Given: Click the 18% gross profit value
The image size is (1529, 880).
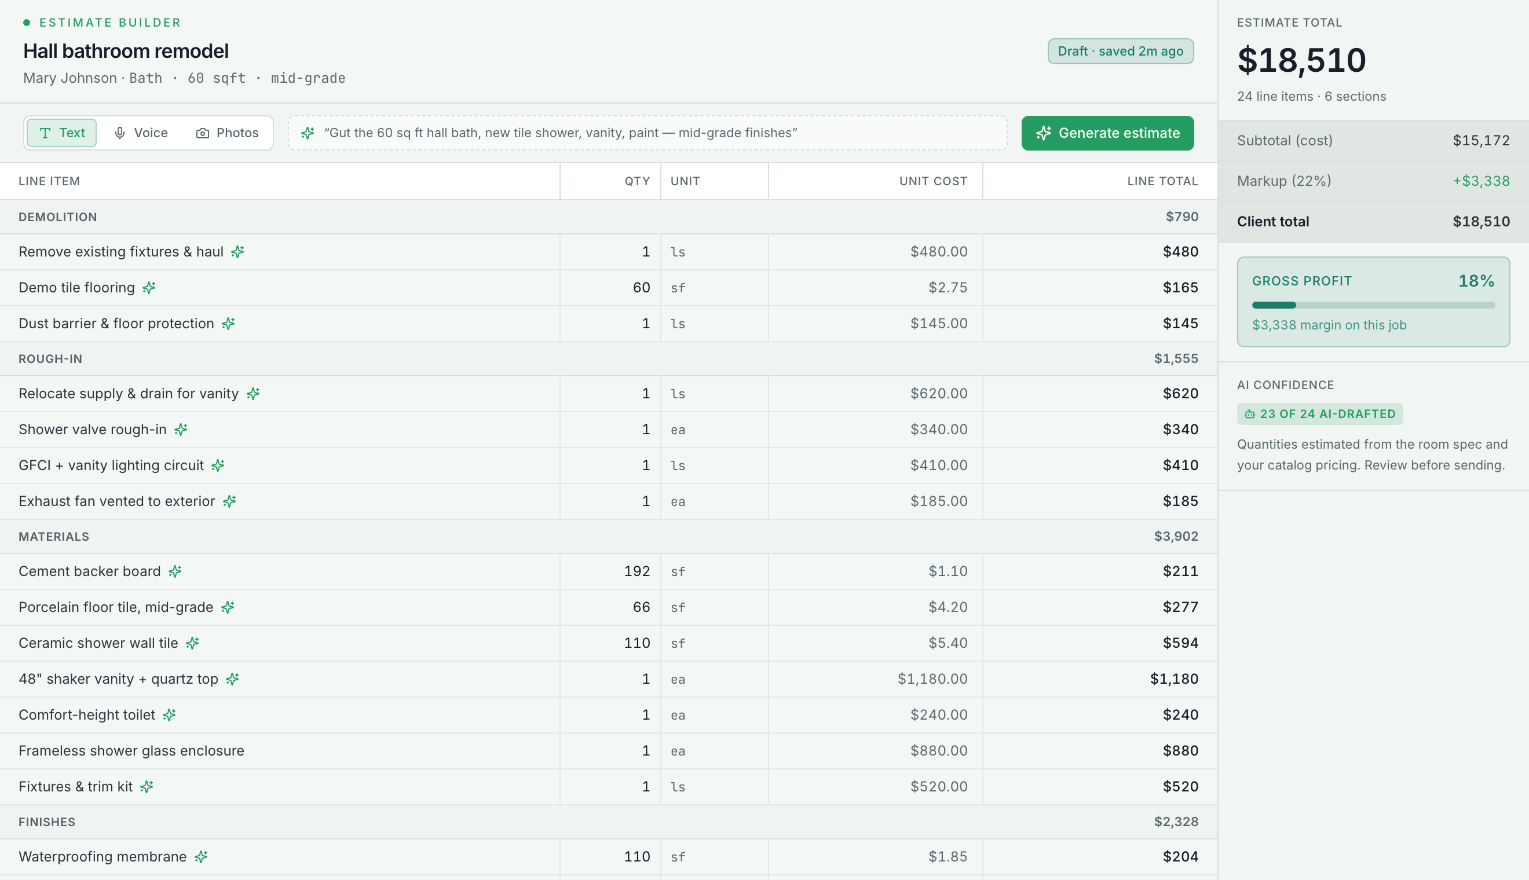Looking at the screenshot, I should pyautogui.click(x=1476, y=281).
